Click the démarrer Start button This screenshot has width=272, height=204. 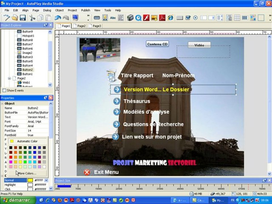click(18, 200)
